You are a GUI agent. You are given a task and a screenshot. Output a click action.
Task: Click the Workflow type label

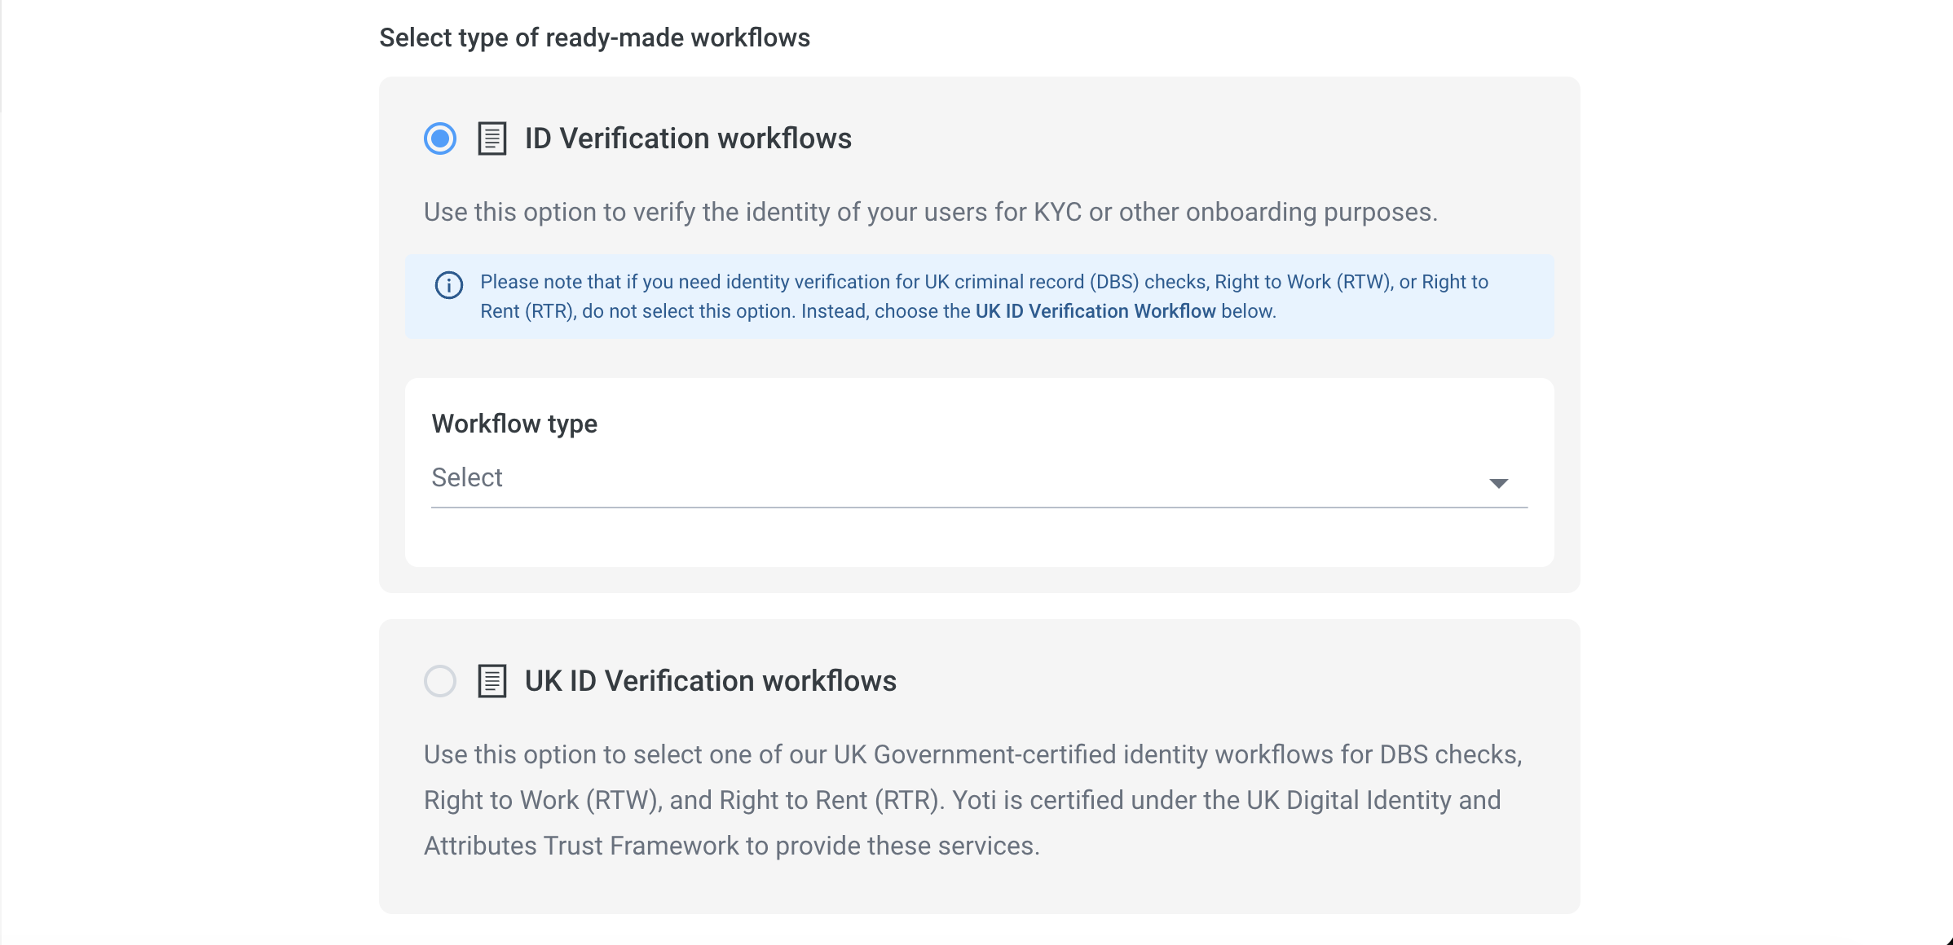coord(514,424)
